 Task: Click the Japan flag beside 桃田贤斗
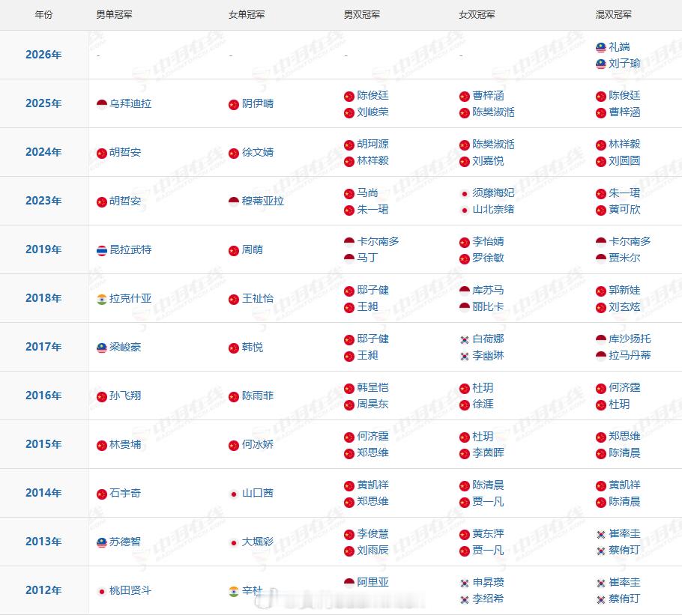102,591
